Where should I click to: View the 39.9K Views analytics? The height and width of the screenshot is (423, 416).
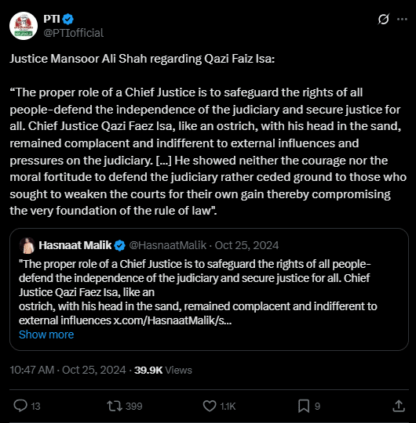tap(163, 370)
